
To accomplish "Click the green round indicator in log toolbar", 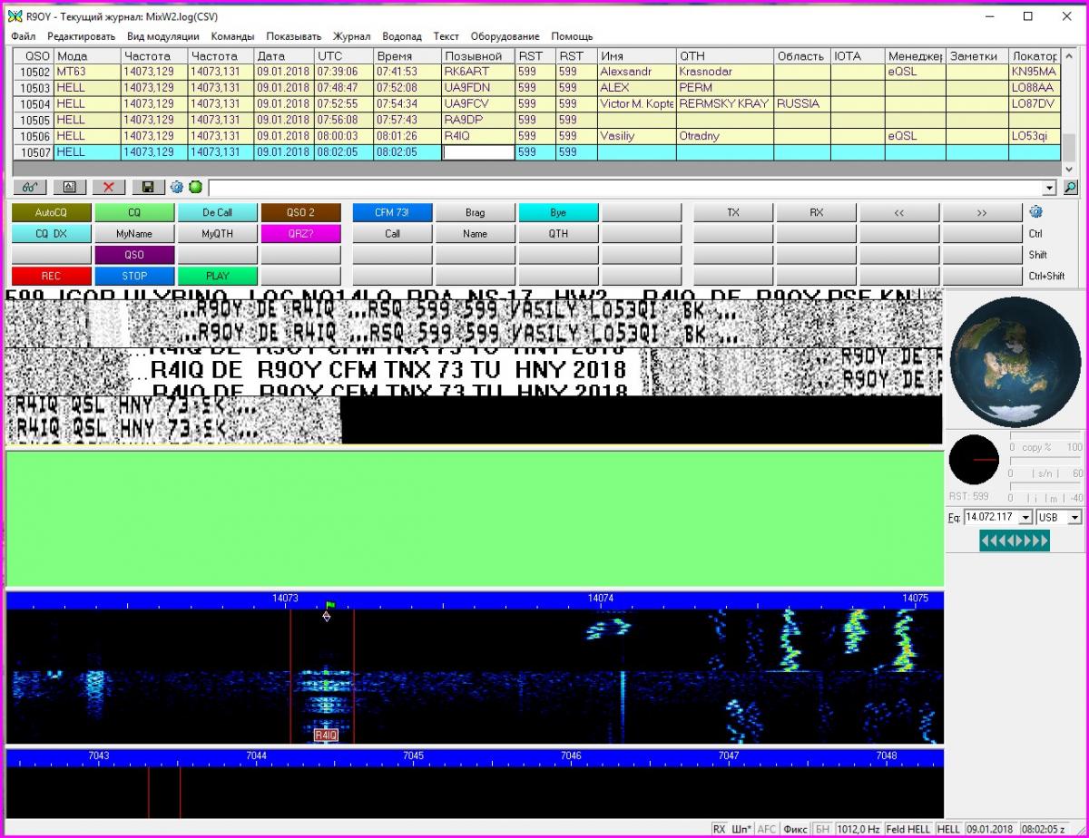I will [195, 187].
